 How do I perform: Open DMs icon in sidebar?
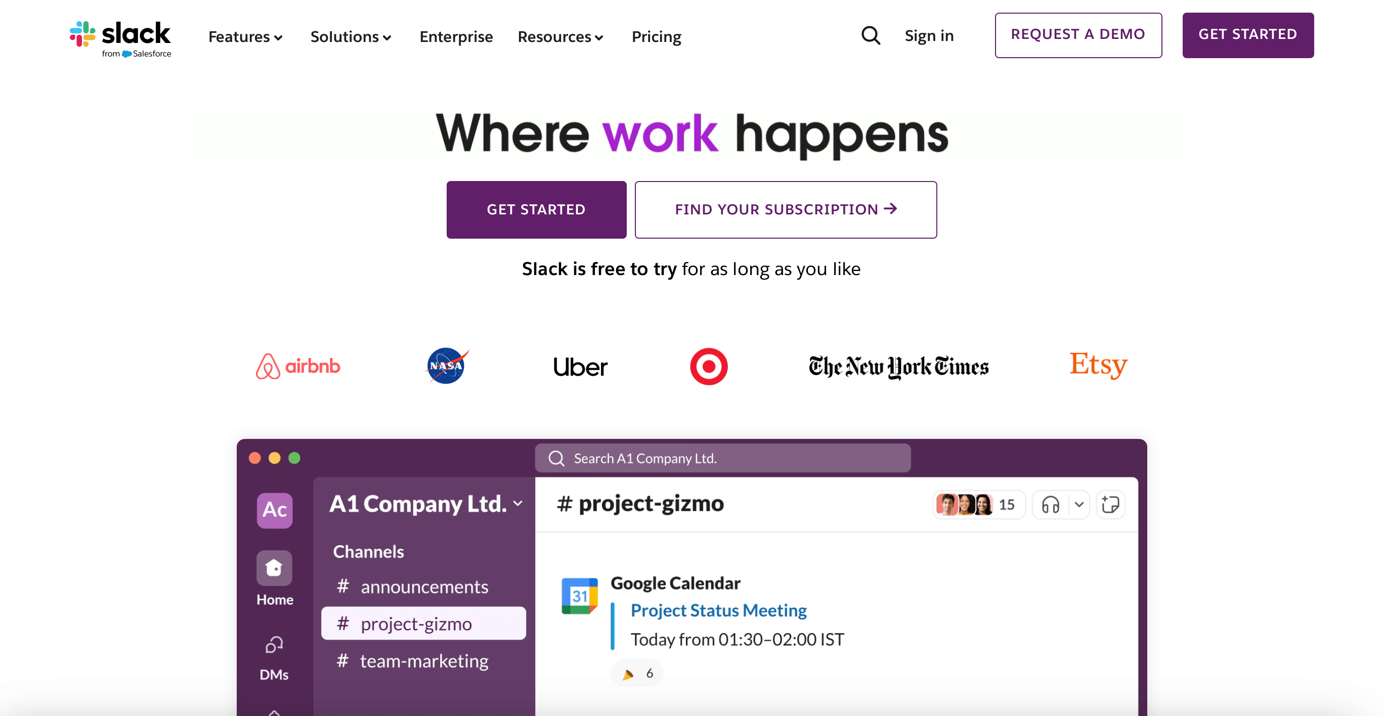pyautogui.click(x=274, y=645)
